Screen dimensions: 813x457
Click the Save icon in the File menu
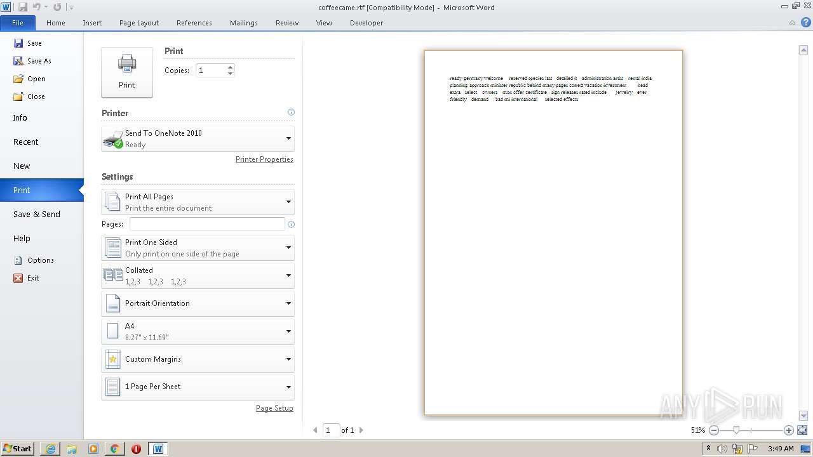tap(18, 43)
